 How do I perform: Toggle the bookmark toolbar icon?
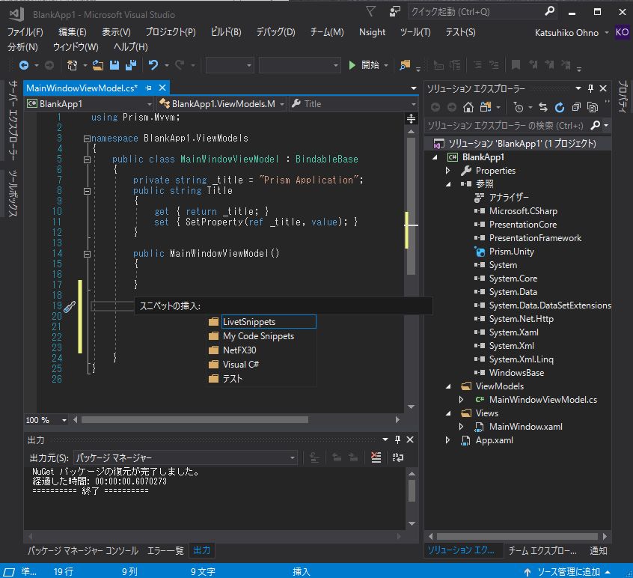(516, 65)
